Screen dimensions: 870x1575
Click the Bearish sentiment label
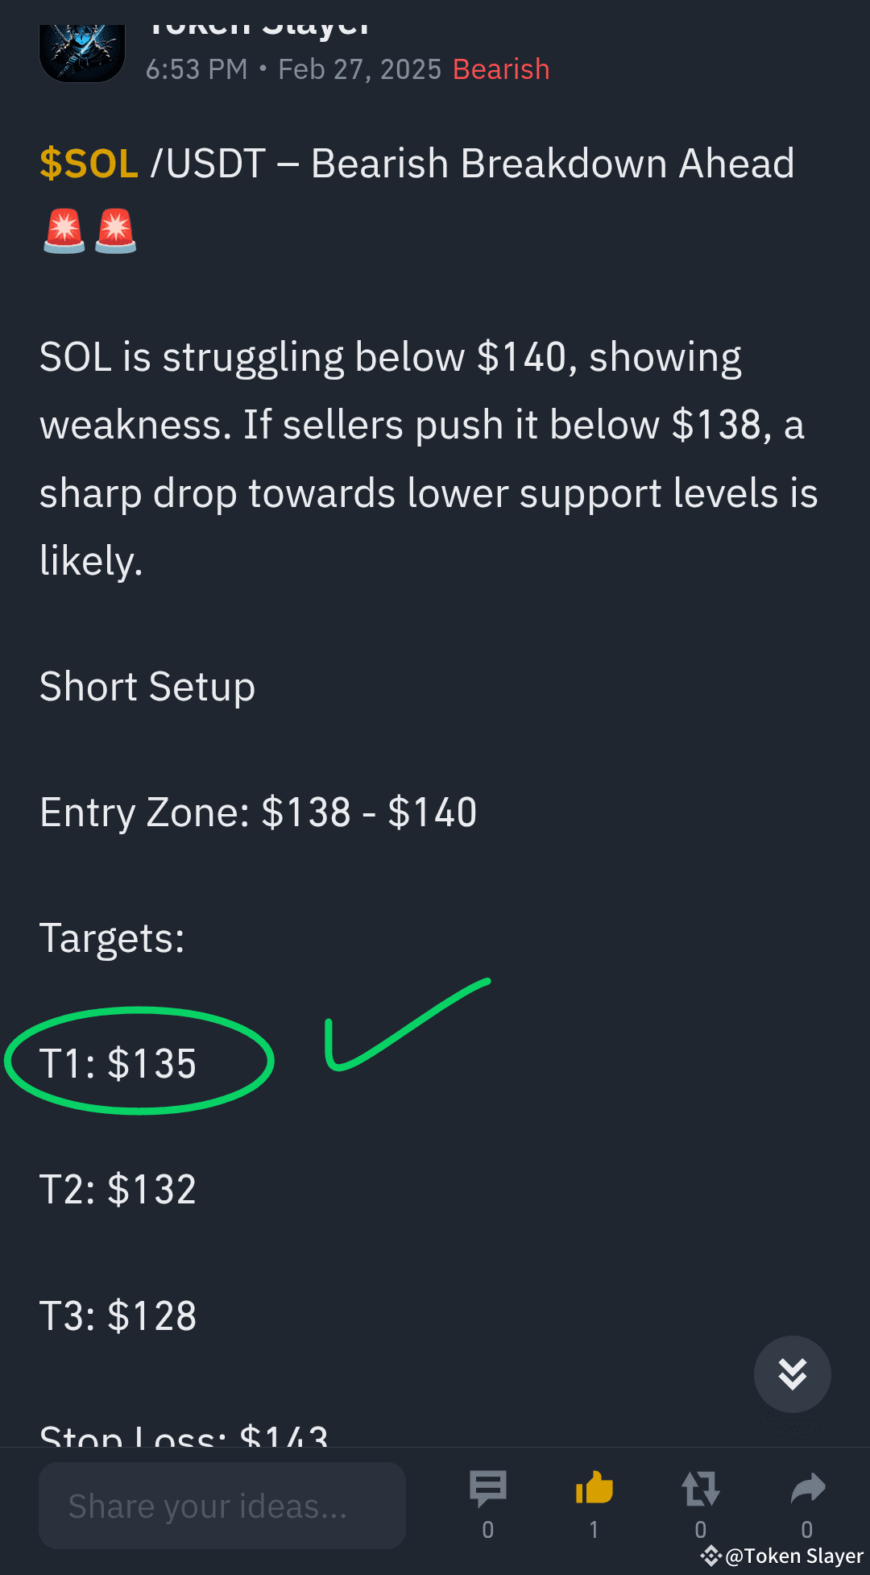500,69
